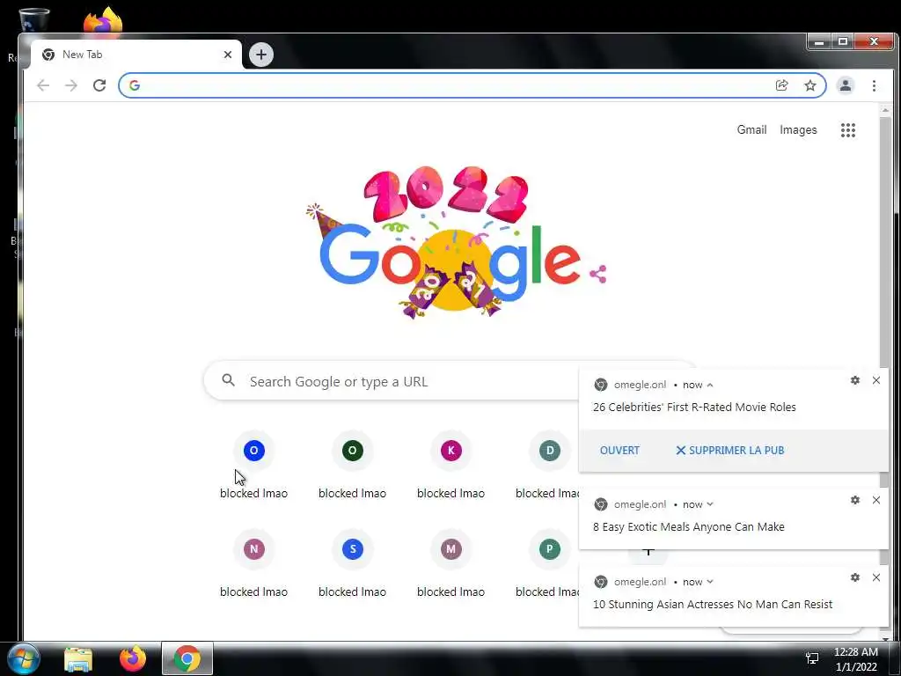Select the New Tab tab
The image size is (901, 676).
[x=136, y=55]
